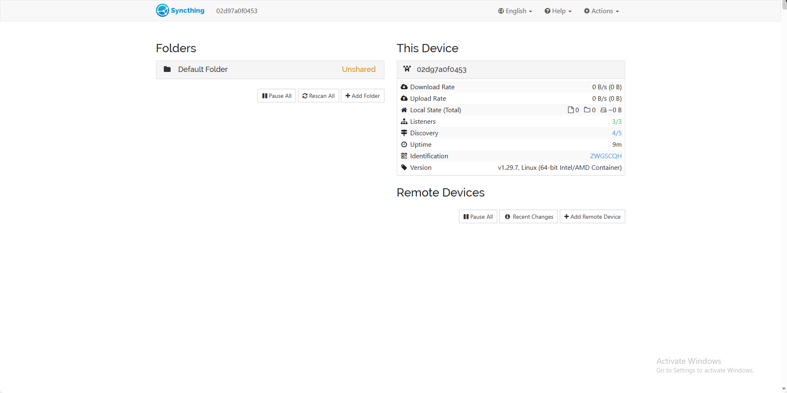Pause all folders
Image resolution: width=787 pixels, height=393 pixels.
click(x=277, y=96)
